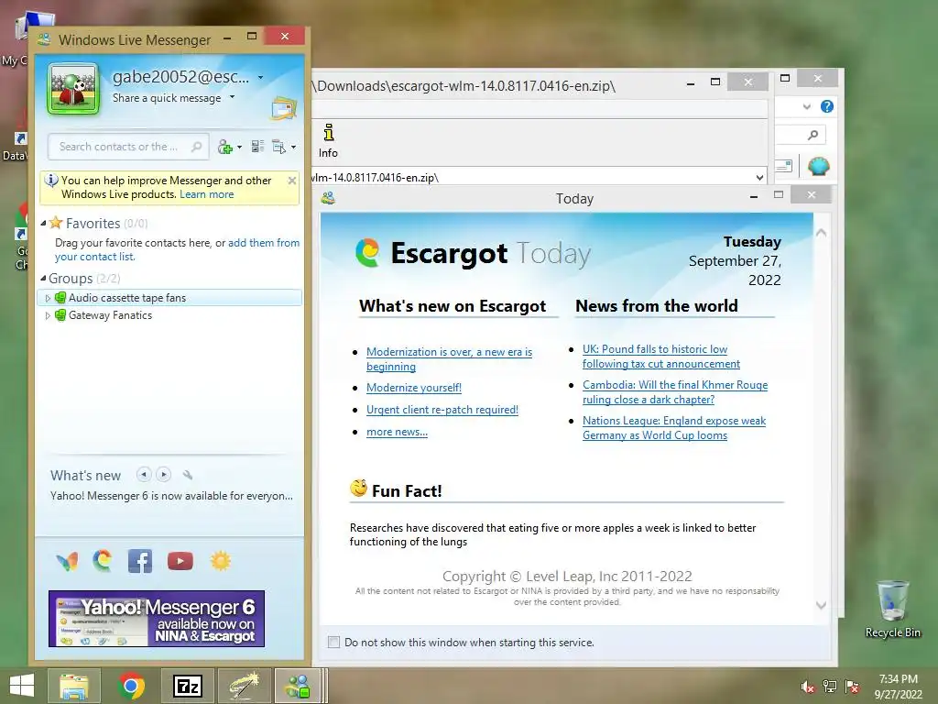Open File Explorer from the taskbar
The width and height of the screenshot is (938, 704).
coord(74,686)
